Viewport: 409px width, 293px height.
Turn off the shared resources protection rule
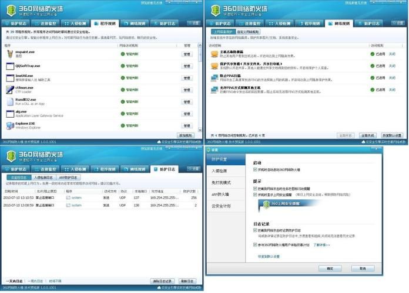coord(392,66)
